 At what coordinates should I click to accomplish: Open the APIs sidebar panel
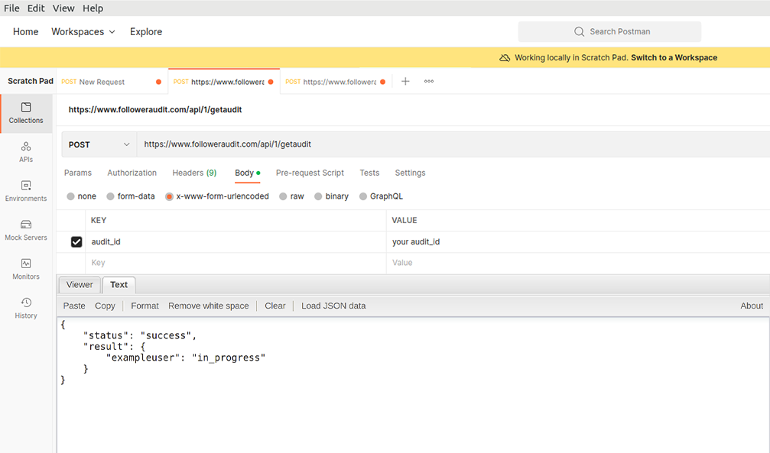coord(26,152)
